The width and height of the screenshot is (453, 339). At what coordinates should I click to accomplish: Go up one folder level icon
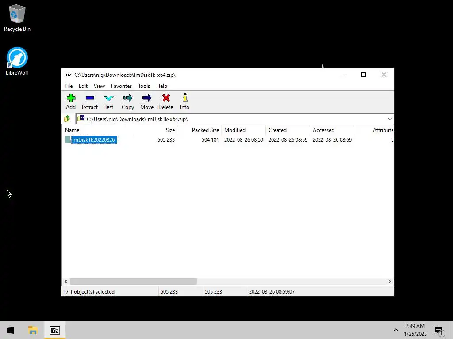(x=67, y=119)
